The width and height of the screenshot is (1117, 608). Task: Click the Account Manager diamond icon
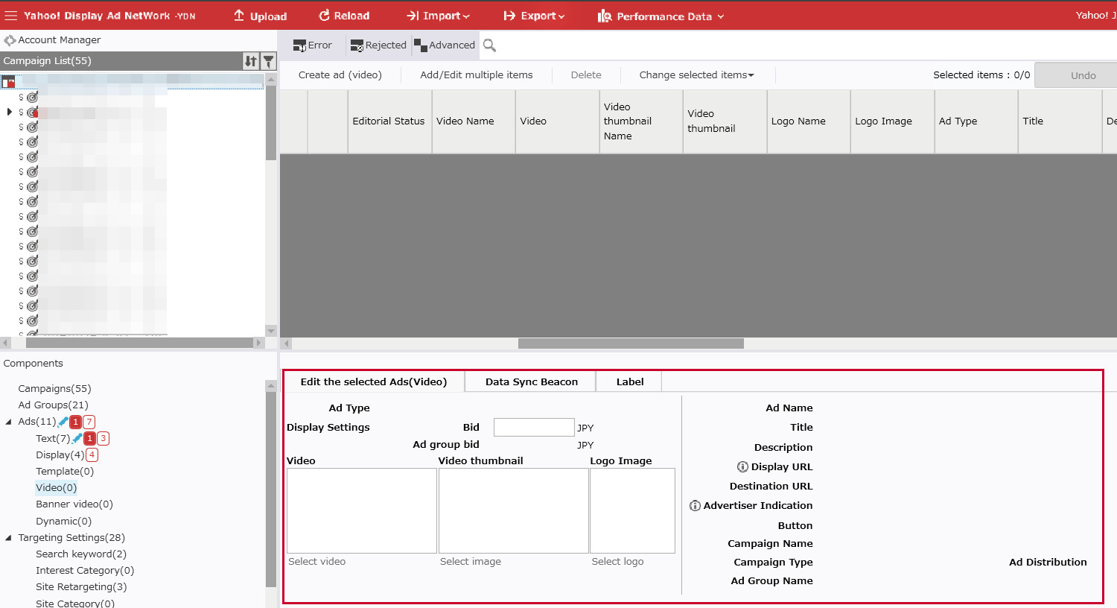pyautogui.click(x=10, y=40)
